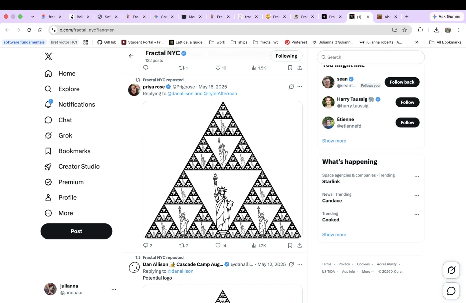Click the Search input field
The width and height of the screenshot is (466, 303).
click(x=371, y=57)
